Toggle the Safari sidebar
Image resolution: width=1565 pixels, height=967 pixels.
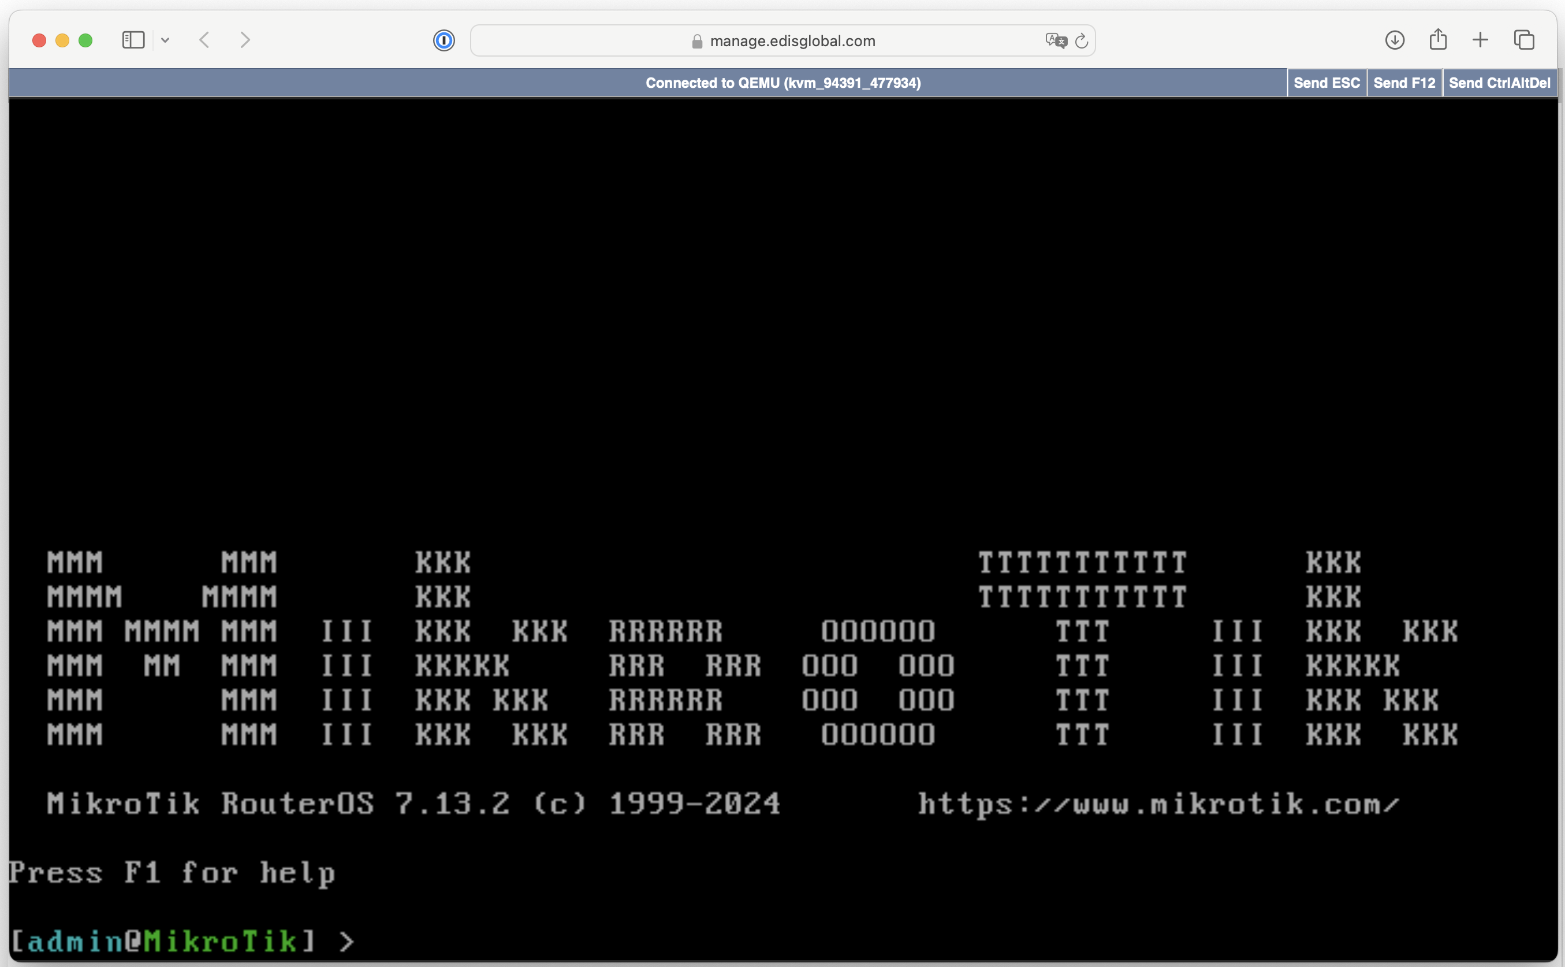coord(133,40)
